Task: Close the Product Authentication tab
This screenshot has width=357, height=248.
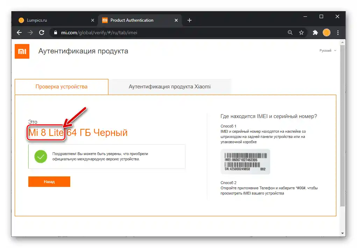Action: point(176,20)
